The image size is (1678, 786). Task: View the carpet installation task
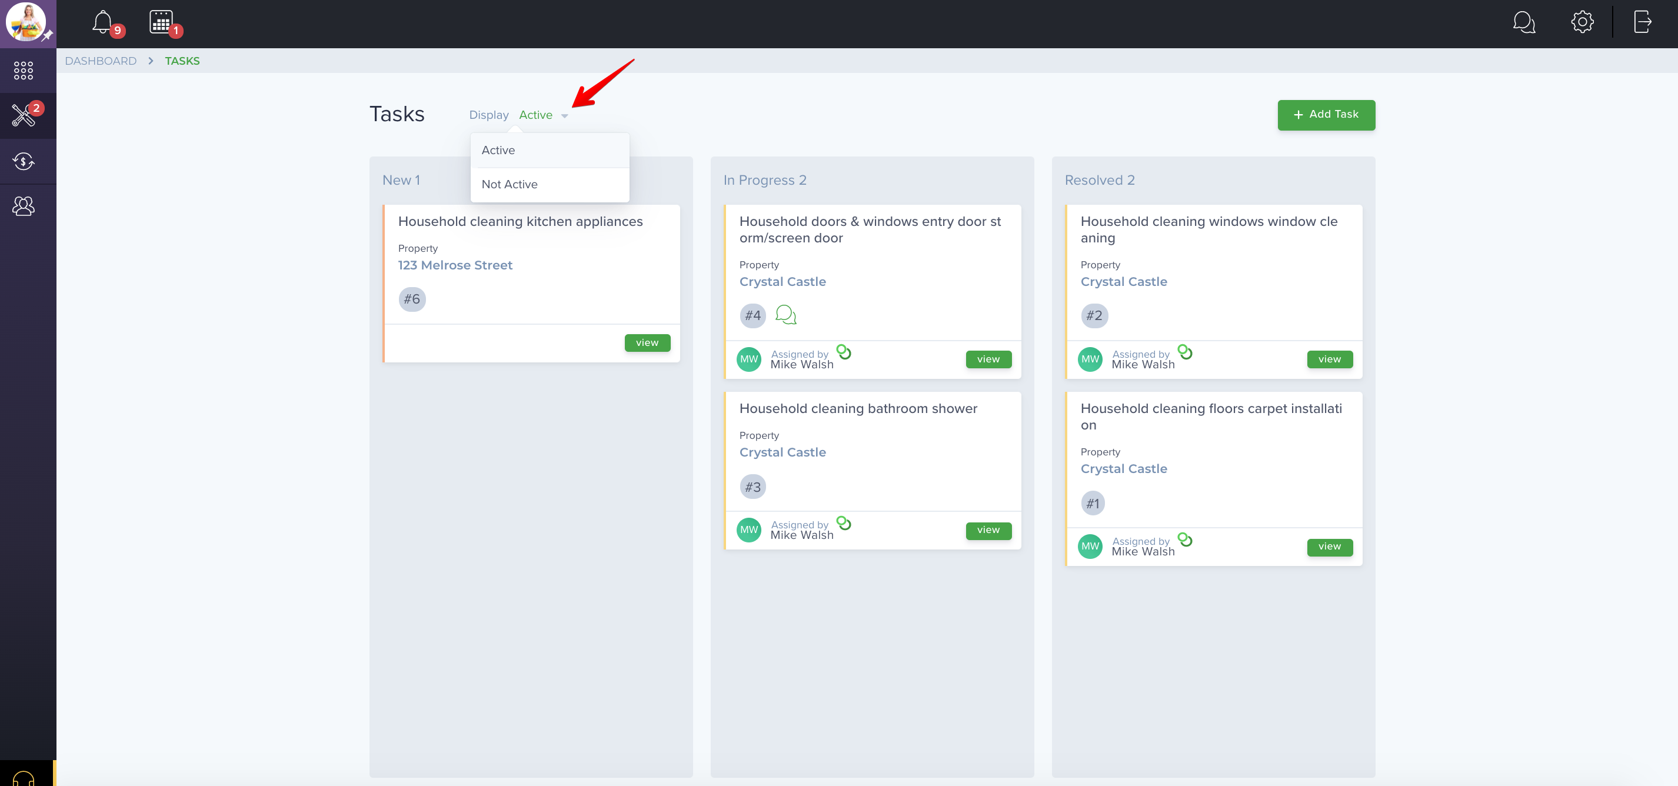click(1330, 547)
